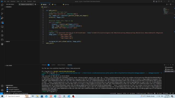
Task: Toggle the bottom panel layout icon
Action: click(x=156, y=1)
